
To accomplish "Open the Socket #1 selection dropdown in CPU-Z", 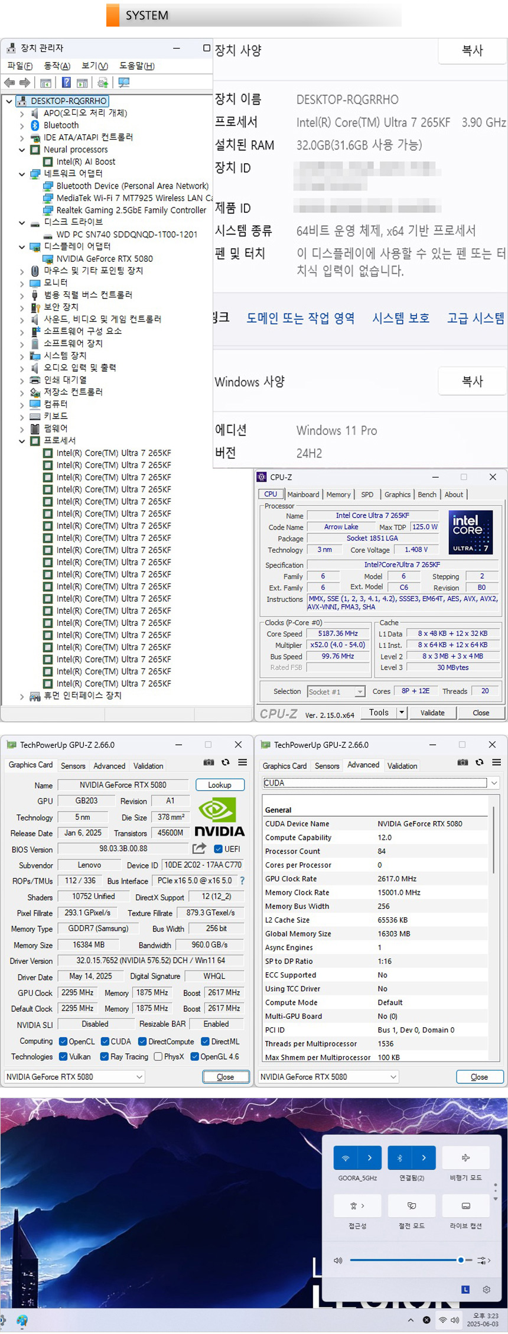I will click(360, 692).
